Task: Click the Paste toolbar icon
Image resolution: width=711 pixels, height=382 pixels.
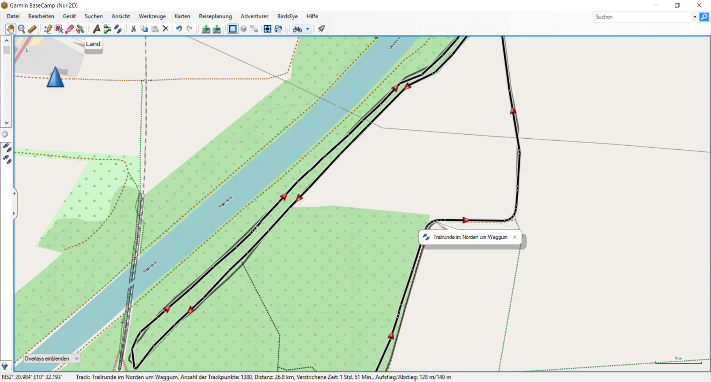Action: point(155,29)
